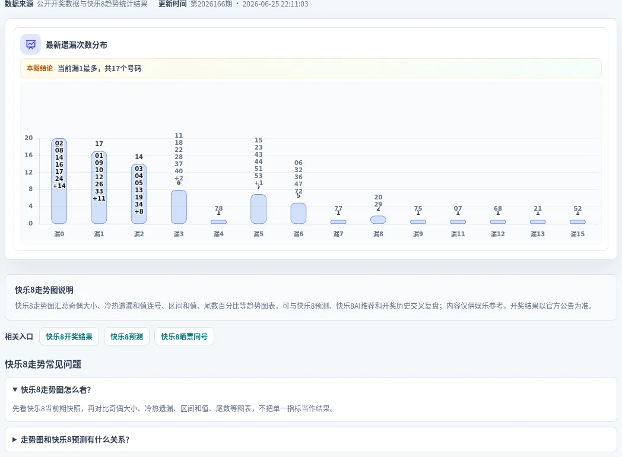This screenshot has height=457, width=622.
Task: Click the 漏15 x-axis label
Action: click(577, 234)
